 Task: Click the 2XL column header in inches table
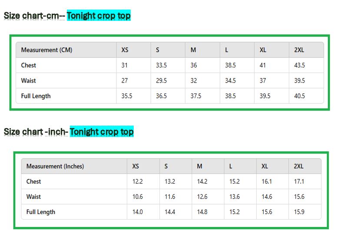(299, 166)
